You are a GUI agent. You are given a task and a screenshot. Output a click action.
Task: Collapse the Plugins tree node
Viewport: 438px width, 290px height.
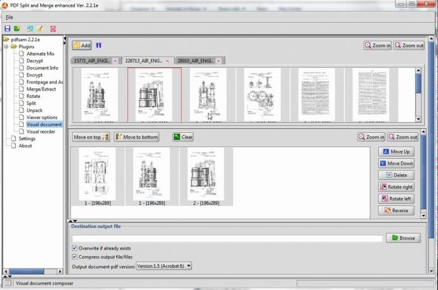click(x=7, y=47)
